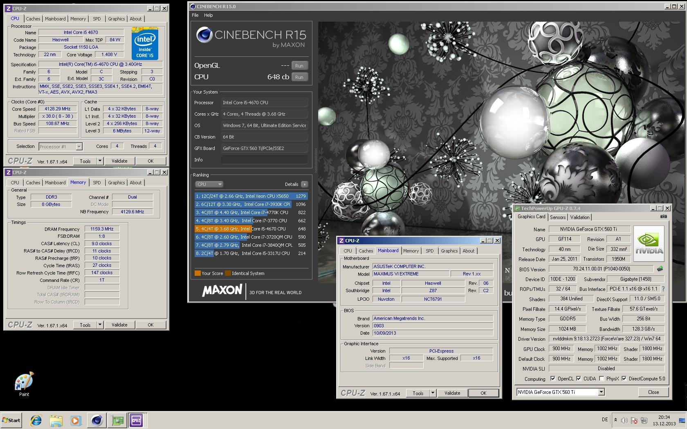
Task: Open GPU-Z graphics card selection dropdown
Action: coord(601,392)
